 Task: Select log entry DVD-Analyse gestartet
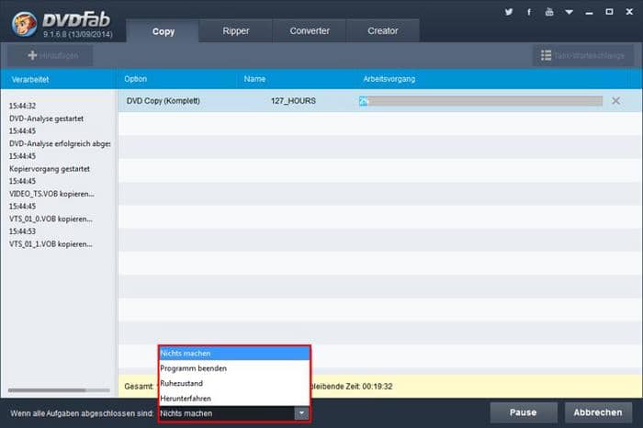pos(46,118)
